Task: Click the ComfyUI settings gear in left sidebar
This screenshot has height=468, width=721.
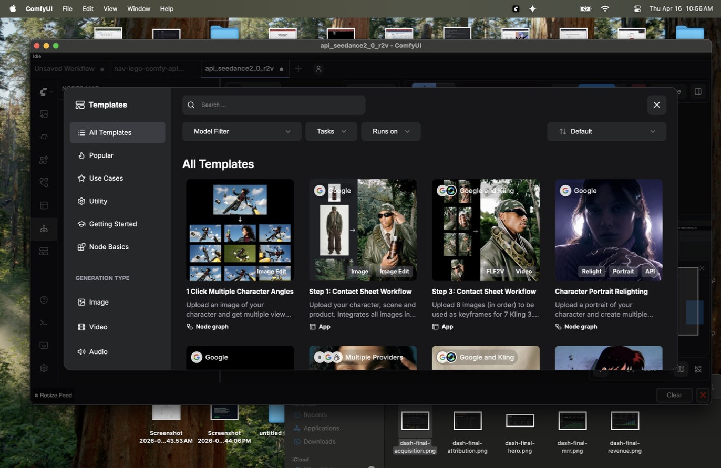Action: click(44, 368)
